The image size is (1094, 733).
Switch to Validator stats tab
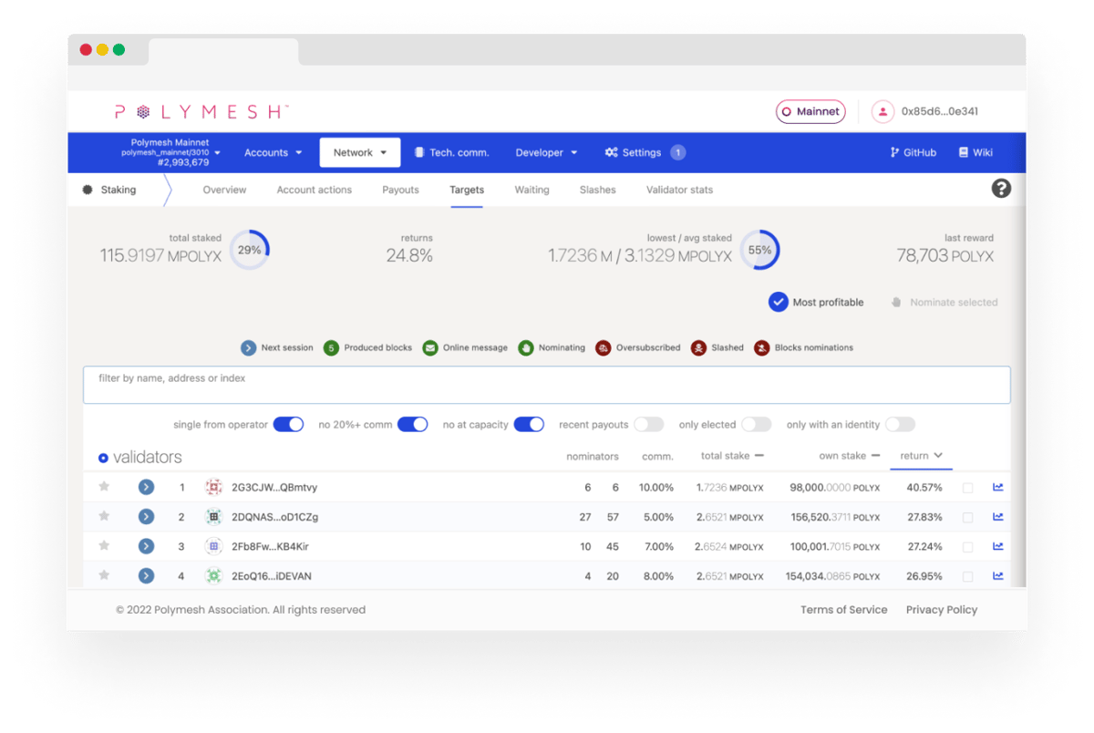click(680, 190)
